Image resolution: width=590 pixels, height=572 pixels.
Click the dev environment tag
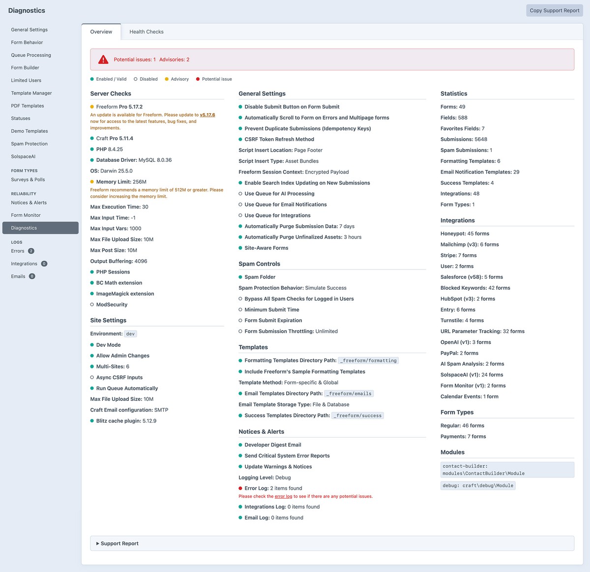coord(130,333)
